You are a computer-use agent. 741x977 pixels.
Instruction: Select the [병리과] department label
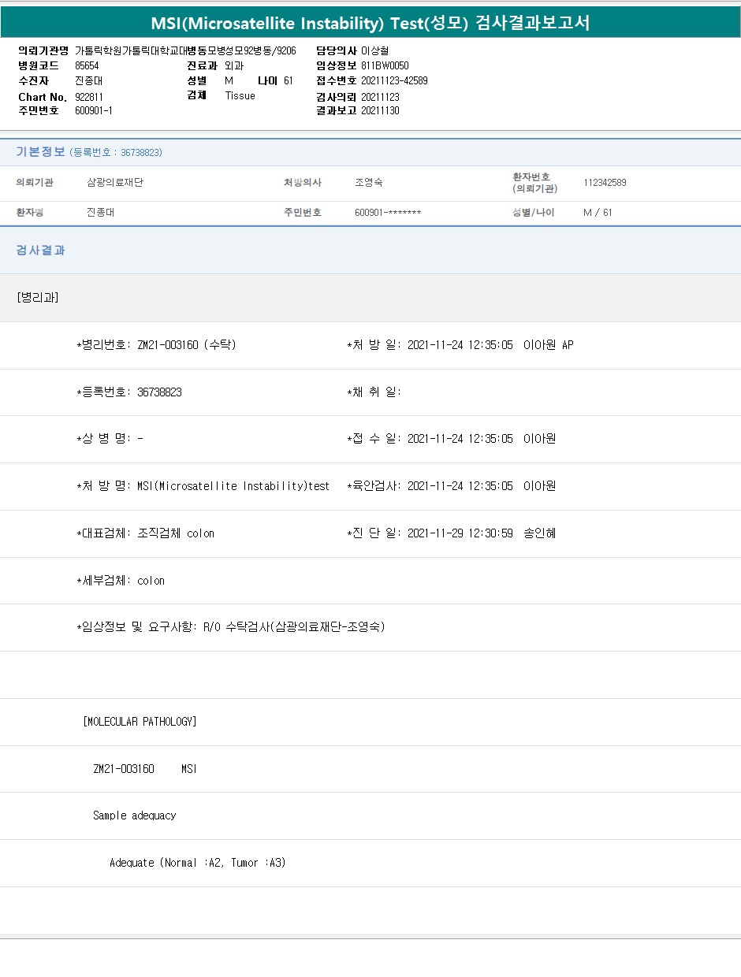click(x=37, y=298)
